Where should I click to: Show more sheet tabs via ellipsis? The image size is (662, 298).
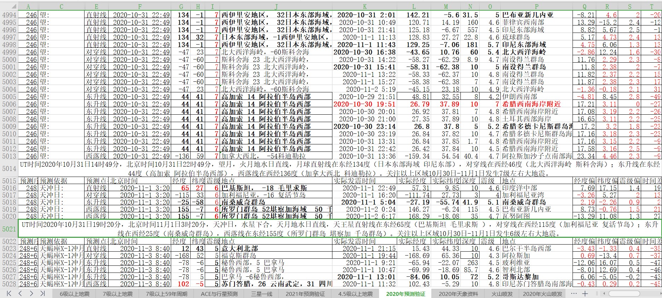click(574, 293)
